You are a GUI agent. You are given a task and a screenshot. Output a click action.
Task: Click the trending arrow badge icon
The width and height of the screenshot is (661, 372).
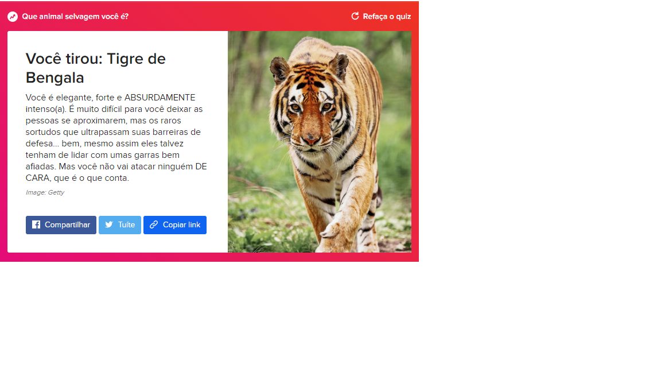tap(13, 17)
